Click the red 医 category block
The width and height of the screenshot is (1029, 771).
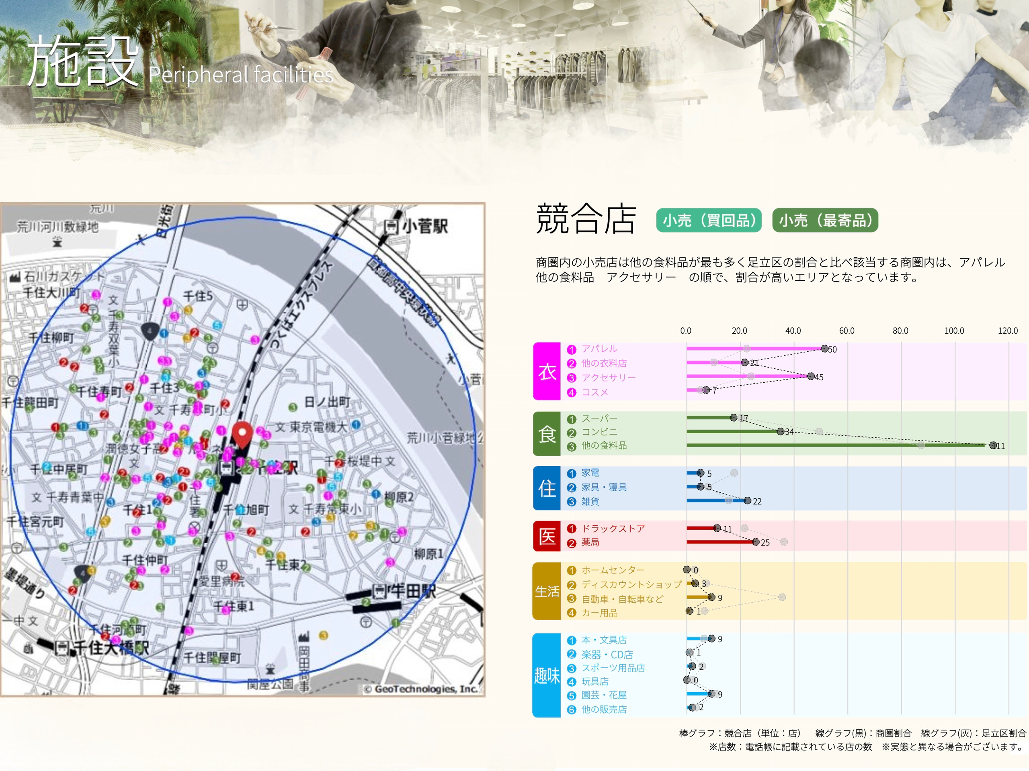pyautogui.click(x=547, y=536)
